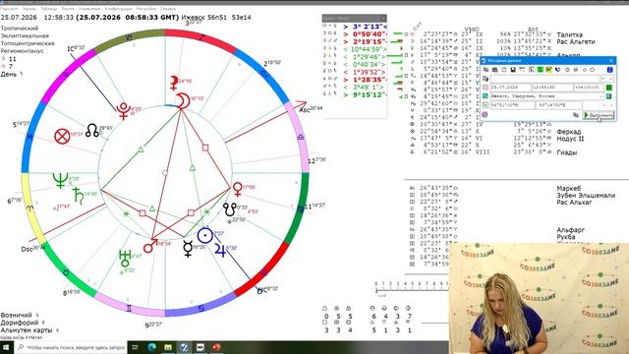Open the city field dropdown arrow
Screen dimensions: 629x354
[601, 96]
